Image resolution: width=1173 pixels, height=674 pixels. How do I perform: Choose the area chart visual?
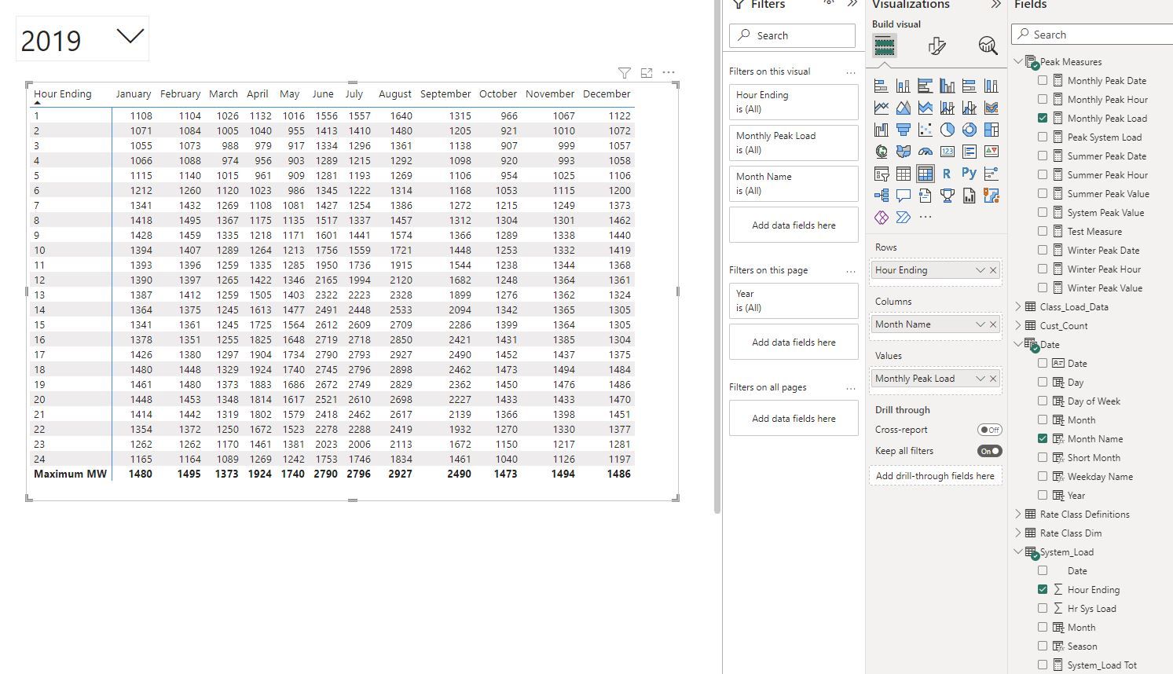904,108
